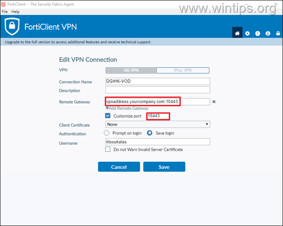
Task: Uncheck the Customize port checkbox
Action: (108, 116)
